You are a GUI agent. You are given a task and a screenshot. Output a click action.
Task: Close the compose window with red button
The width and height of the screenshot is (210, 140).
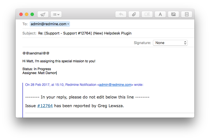21,14
